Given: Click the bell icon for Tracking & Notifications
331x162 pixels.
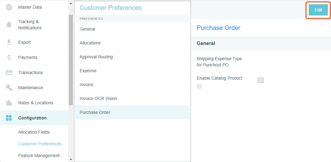Looking at the screenshot, I should tap(9, 25).
